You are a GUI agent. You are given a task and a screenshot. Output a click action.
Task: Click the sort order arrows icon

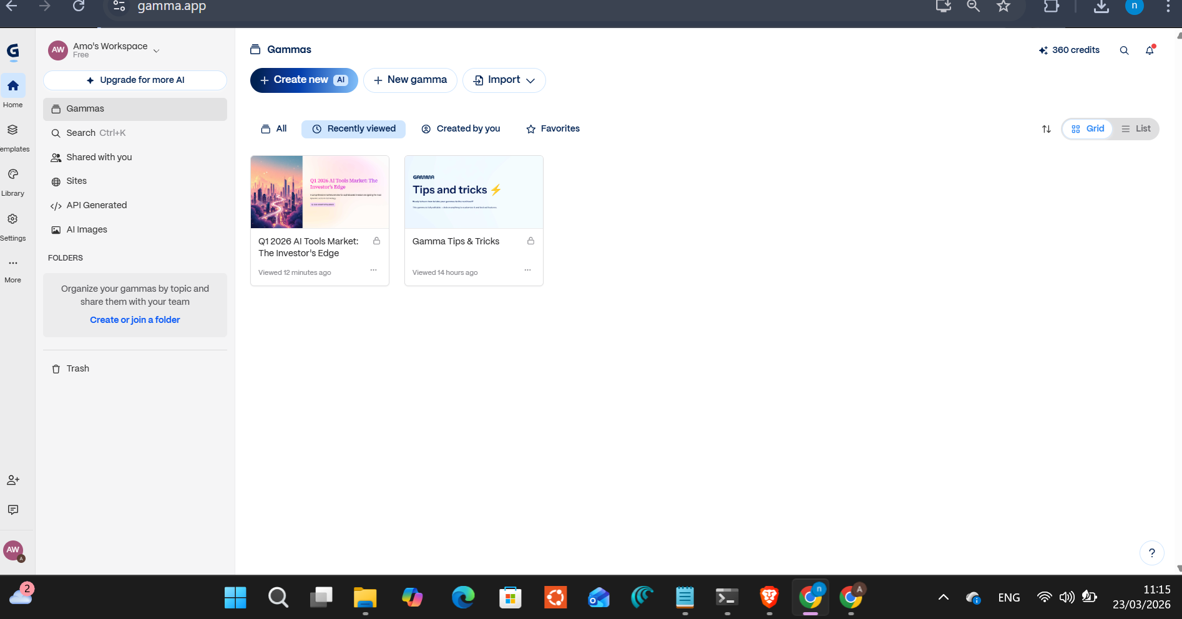1047,129
